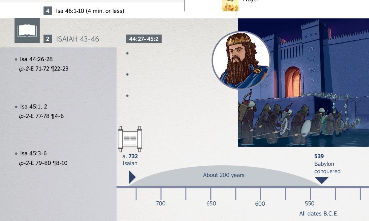This screenshot has width=369, height=221.
Task: Open the Isa 45:1, 2 scripture link
Action: tap(34, 107)
